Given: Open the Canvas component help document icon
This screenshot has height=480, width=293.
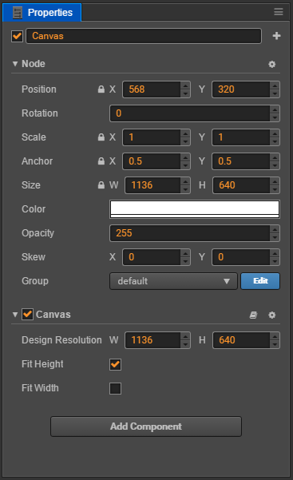Looking at the screenshot, I should pyautogui.click(x=254, y=315).
